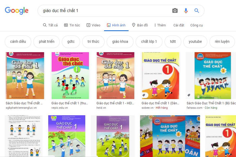The height and width of the screenshot is (157, 236).
Task: Open the Google logo homepage
Action: click(x=17, y=10)
